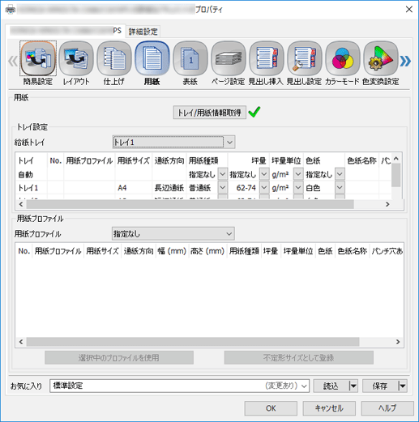Click the キャンセル button
The image size is (419, 422).
tap(329, 408)
